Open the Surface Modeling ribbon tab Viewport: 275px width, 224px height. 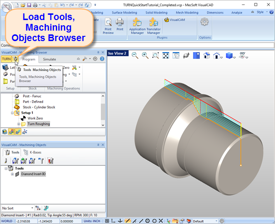tap(124, 12)
